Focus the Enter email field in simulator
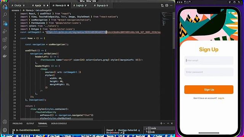This screenshot has height=137, width=244. point(209,61)
